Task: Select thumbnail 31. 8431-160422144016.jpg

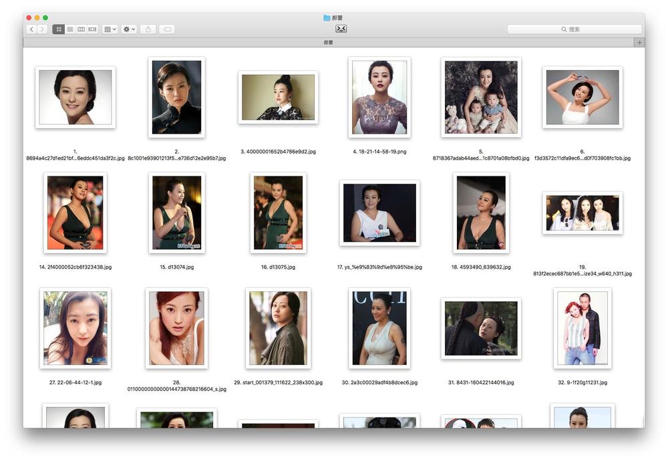Action: (481, 328)
